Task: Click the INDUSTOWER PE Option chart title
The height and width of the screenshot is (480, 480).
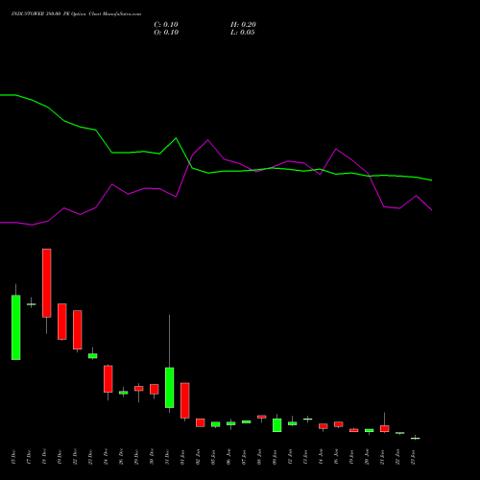Action: (76, 14)
